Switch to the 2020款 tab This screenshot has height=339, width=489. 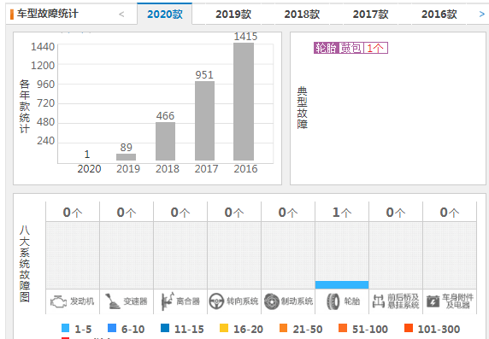click(x=165, y=14)
